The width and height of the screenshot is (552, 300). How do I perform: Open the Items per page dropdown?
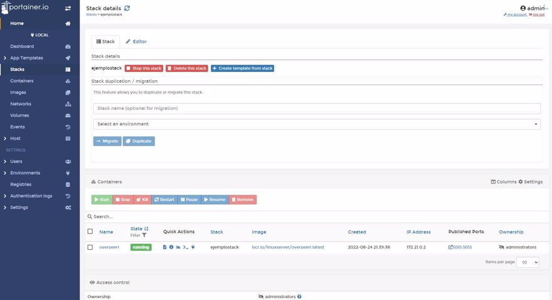click(528, 262)
